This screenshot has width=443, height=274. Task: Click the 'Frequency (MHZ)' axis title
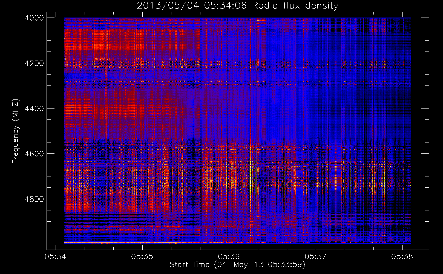tap(16, 132)
